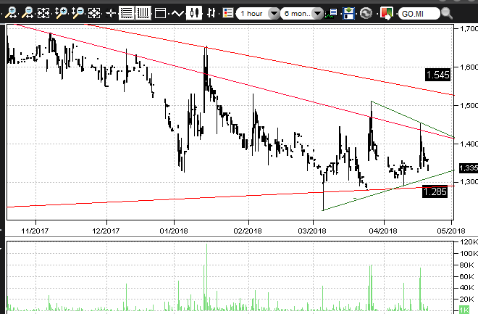478x314 pixels.
Task: Open the 1 hour interval dropdown
Action: tap(258, 14)
